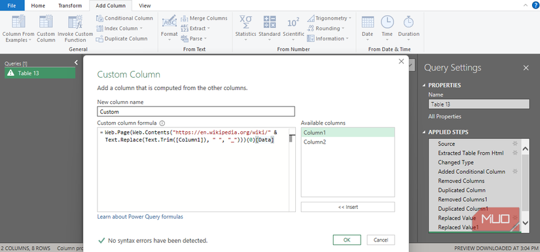Click Merge Columns
The width and height of the screenshot is (540, 252).
coord(204,18)
